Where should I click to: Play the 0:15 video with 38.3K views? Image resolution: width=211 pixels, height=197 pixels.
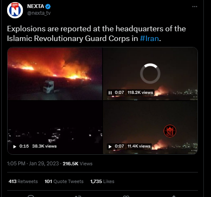(14, 147)
